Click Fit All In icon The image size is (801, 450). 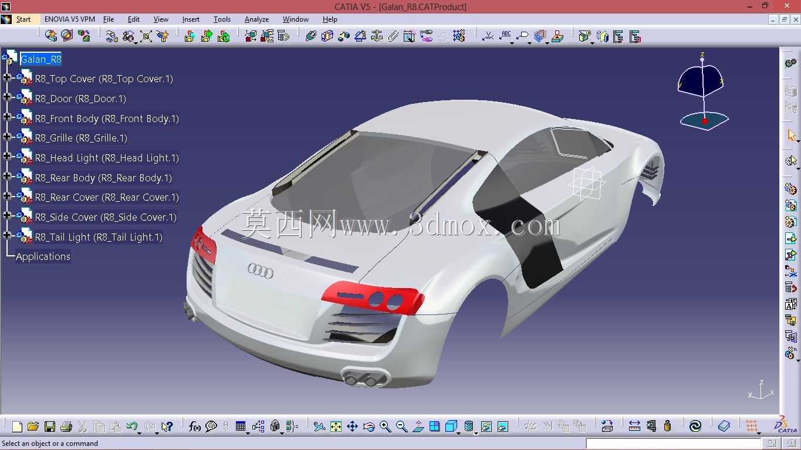tap(336, 427)
